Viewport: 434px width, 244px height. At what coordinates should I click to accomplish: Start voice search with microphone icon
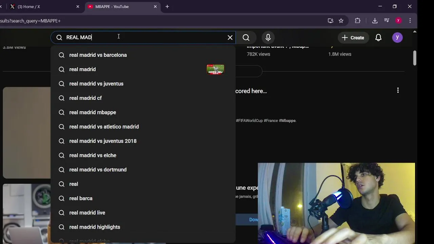[268, 38]
